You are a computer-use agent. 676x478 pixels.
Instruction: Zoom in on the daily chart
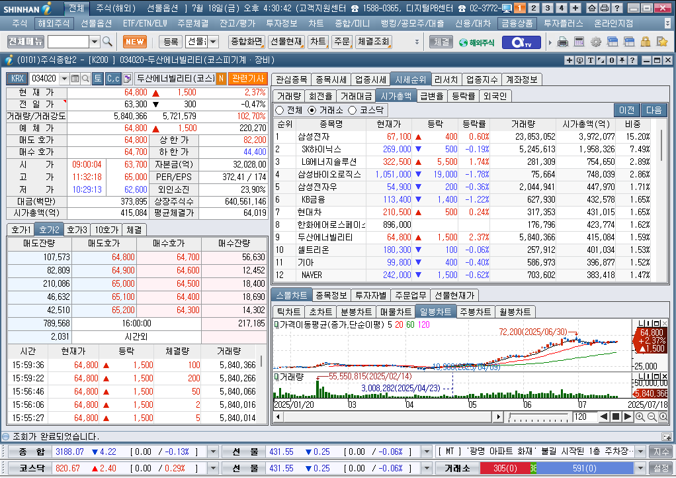pyautogui.click(x=640, y=416)
